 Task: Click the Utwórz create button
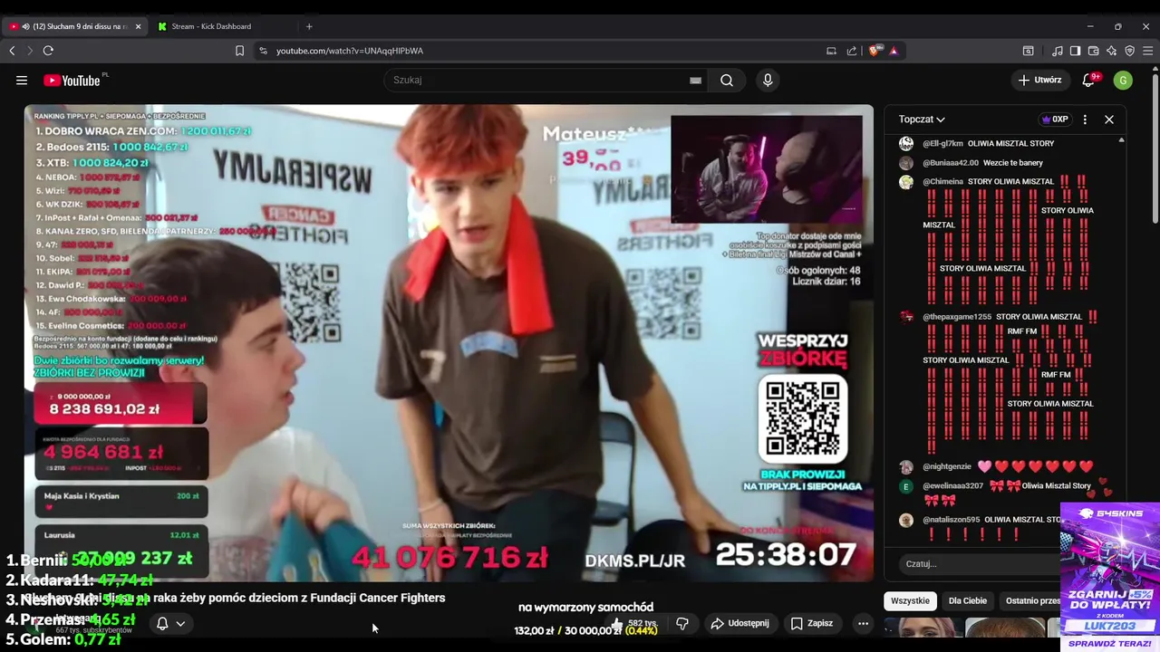click(1039, 80)
